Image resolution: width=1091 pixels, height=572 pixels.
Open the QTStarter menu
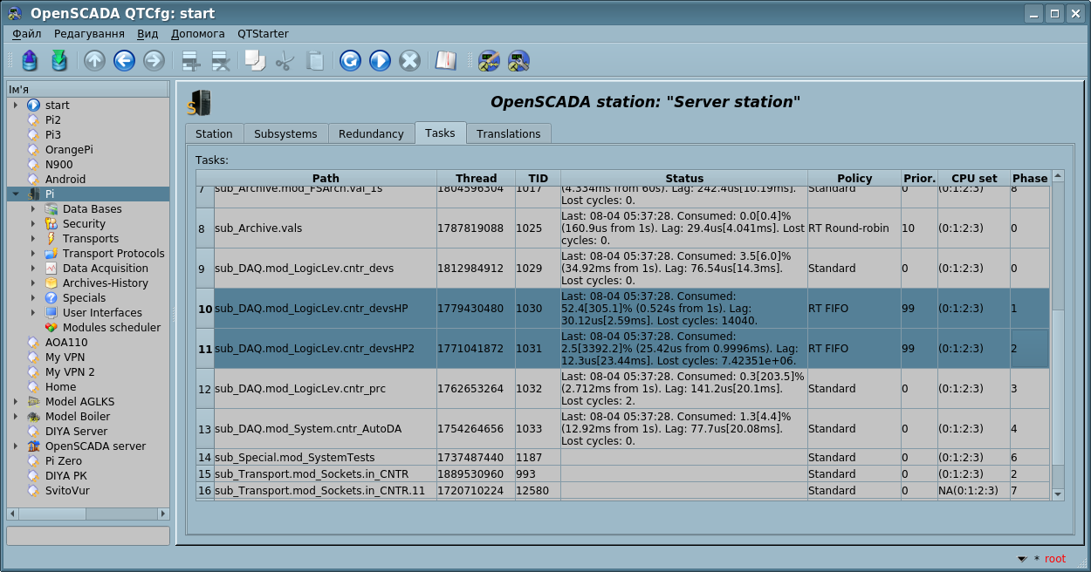pos(263,33)
